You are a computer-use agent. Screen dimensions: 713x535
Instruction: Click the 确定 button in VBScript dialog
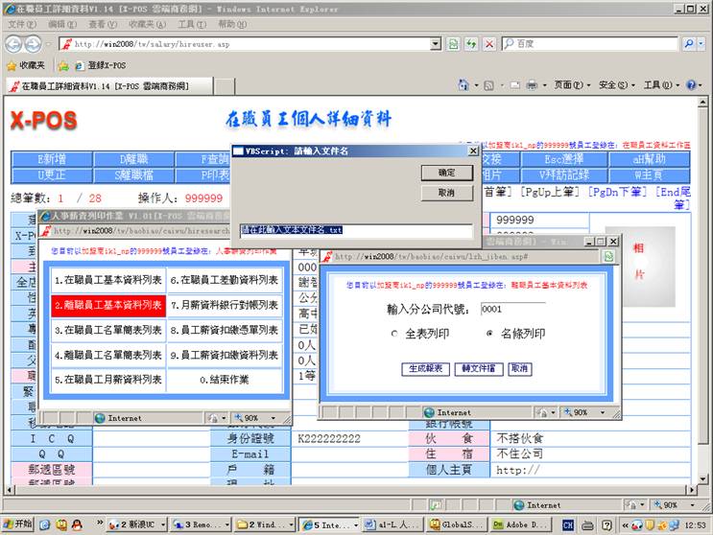(x=446, y=173)
